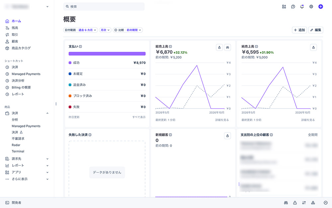332x208 pixels.
Task: Click the purple 成功 color swatch
Action: coord(70,63)
